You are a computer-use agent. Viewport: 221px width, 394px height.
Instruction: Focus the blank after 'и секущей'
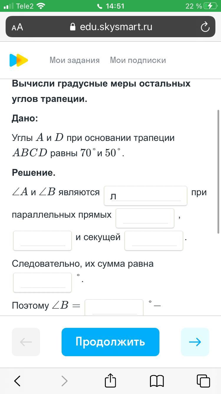154,240
